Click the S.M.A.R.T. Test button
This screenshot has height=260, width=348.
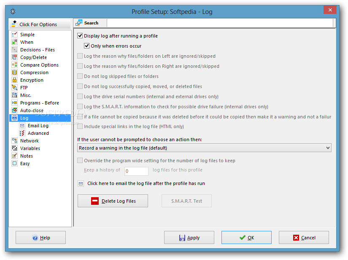tap(186, 201)
